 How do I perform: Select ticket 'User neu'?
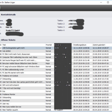56,104
